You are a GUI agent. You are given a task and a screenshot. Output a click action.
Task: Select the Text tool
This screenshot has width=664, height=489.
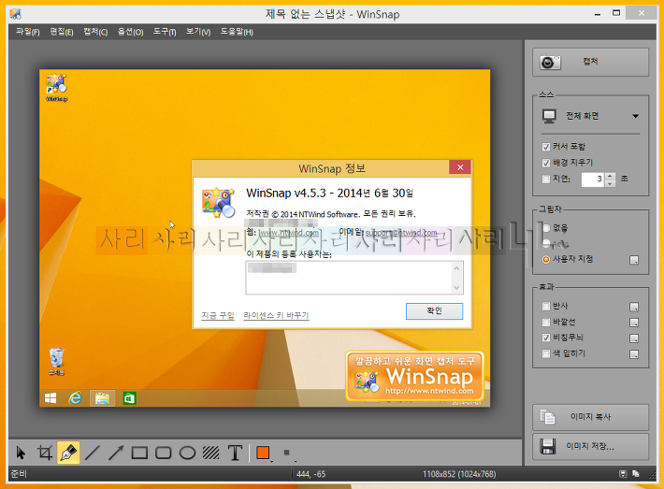235,453
